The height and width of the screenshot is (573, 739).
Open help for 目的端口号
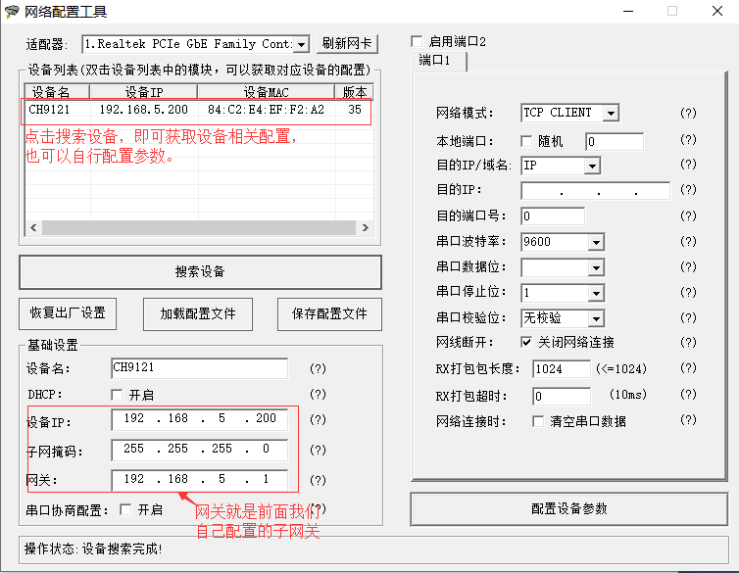[x=688, y=215]
